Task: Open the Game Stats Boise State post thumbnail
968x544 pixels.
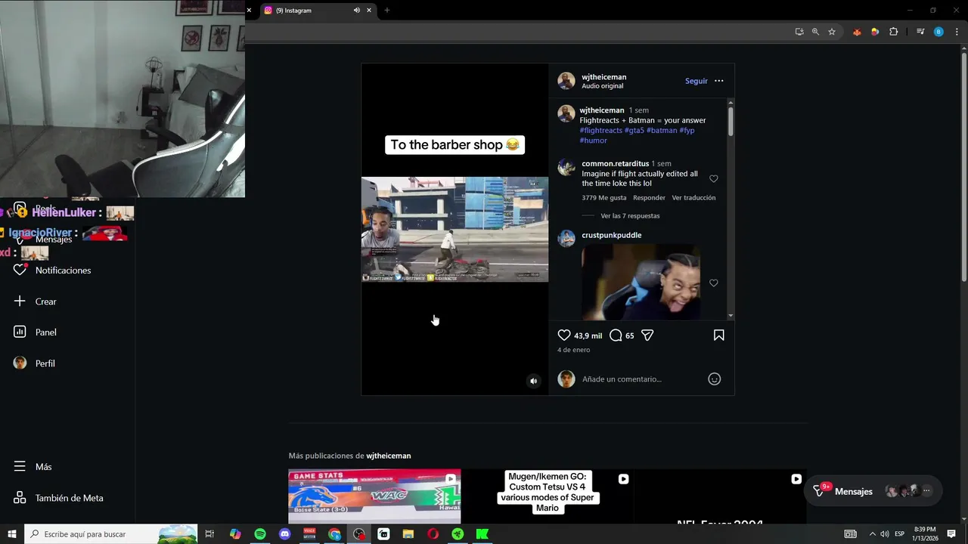Action: tap(374, 496)
